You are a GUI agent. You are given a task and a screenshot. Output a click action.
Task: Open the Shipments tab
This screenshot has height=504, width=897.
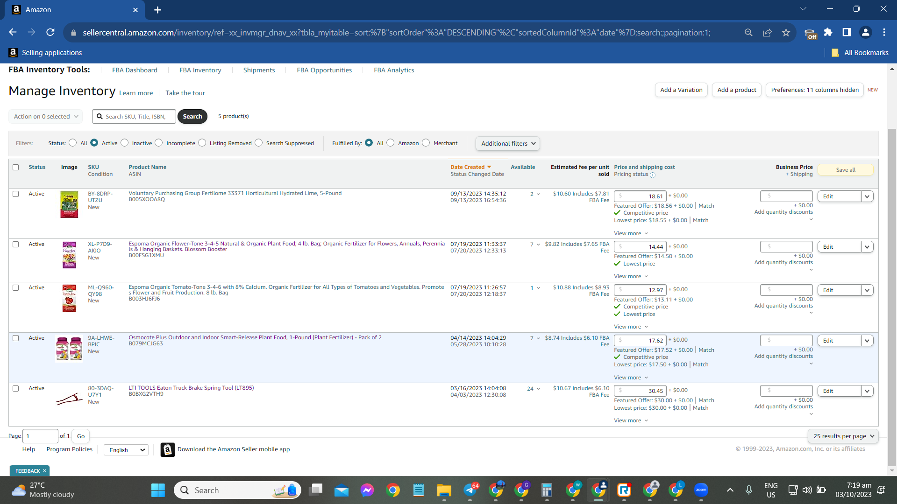259,70
